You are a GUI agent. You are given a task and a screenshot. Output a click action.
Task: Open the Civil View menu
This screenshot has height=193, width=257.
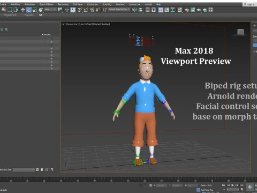point(78,4)
